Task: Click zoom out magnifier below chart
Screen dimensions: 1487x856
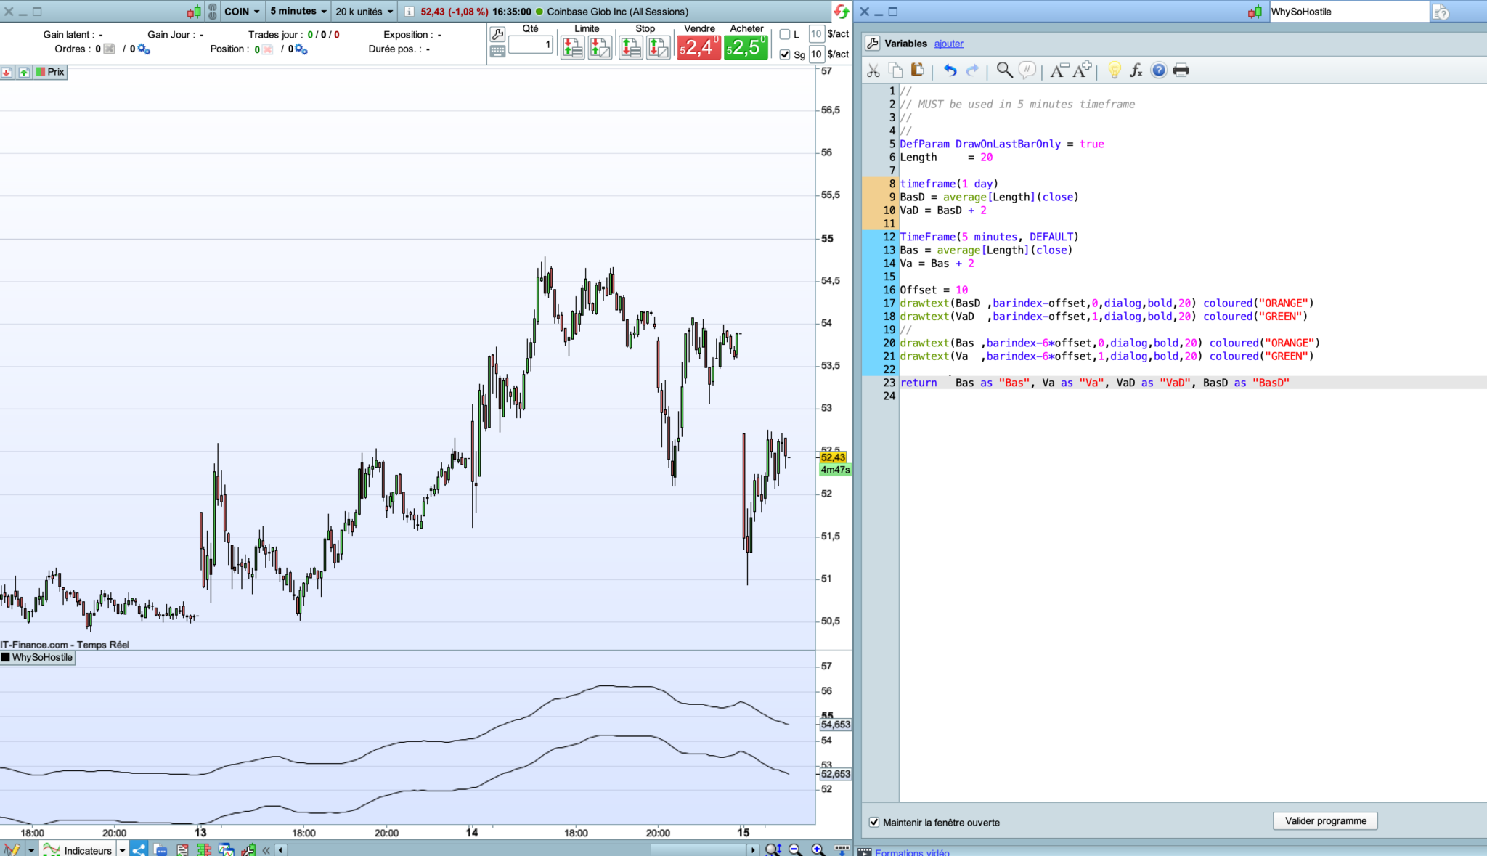Action: pos(795,849)
